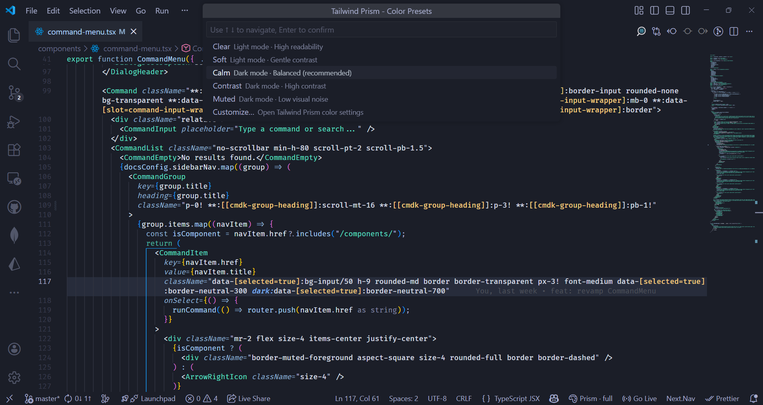Split the editor right
Screen dimensions: 763x405
click(x=734, y=31)
